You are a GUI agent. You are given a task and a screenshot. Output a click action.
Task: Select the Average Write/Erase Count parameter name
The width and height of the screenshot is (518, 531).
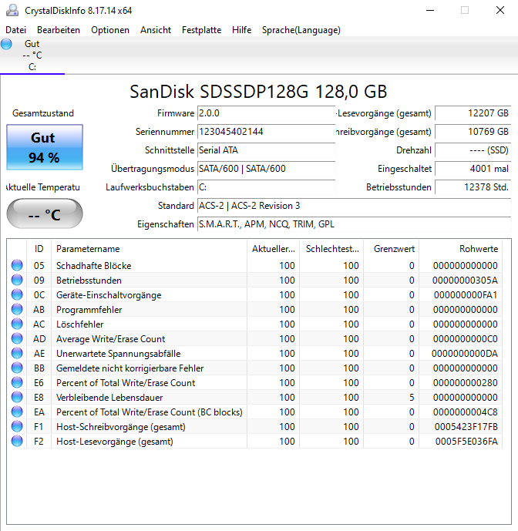(111, 338)
